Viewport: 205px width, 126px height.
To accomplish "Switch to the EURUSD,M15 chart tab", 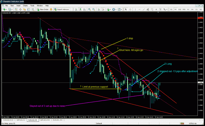I will pyautogui.click(x=8, y=120).
